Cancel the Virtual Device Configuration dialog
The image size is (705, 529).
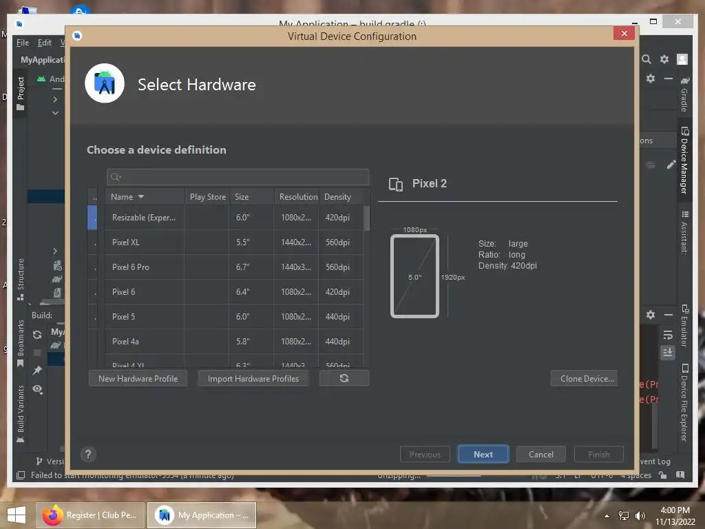pyautogui.click(x=541, y=454)
